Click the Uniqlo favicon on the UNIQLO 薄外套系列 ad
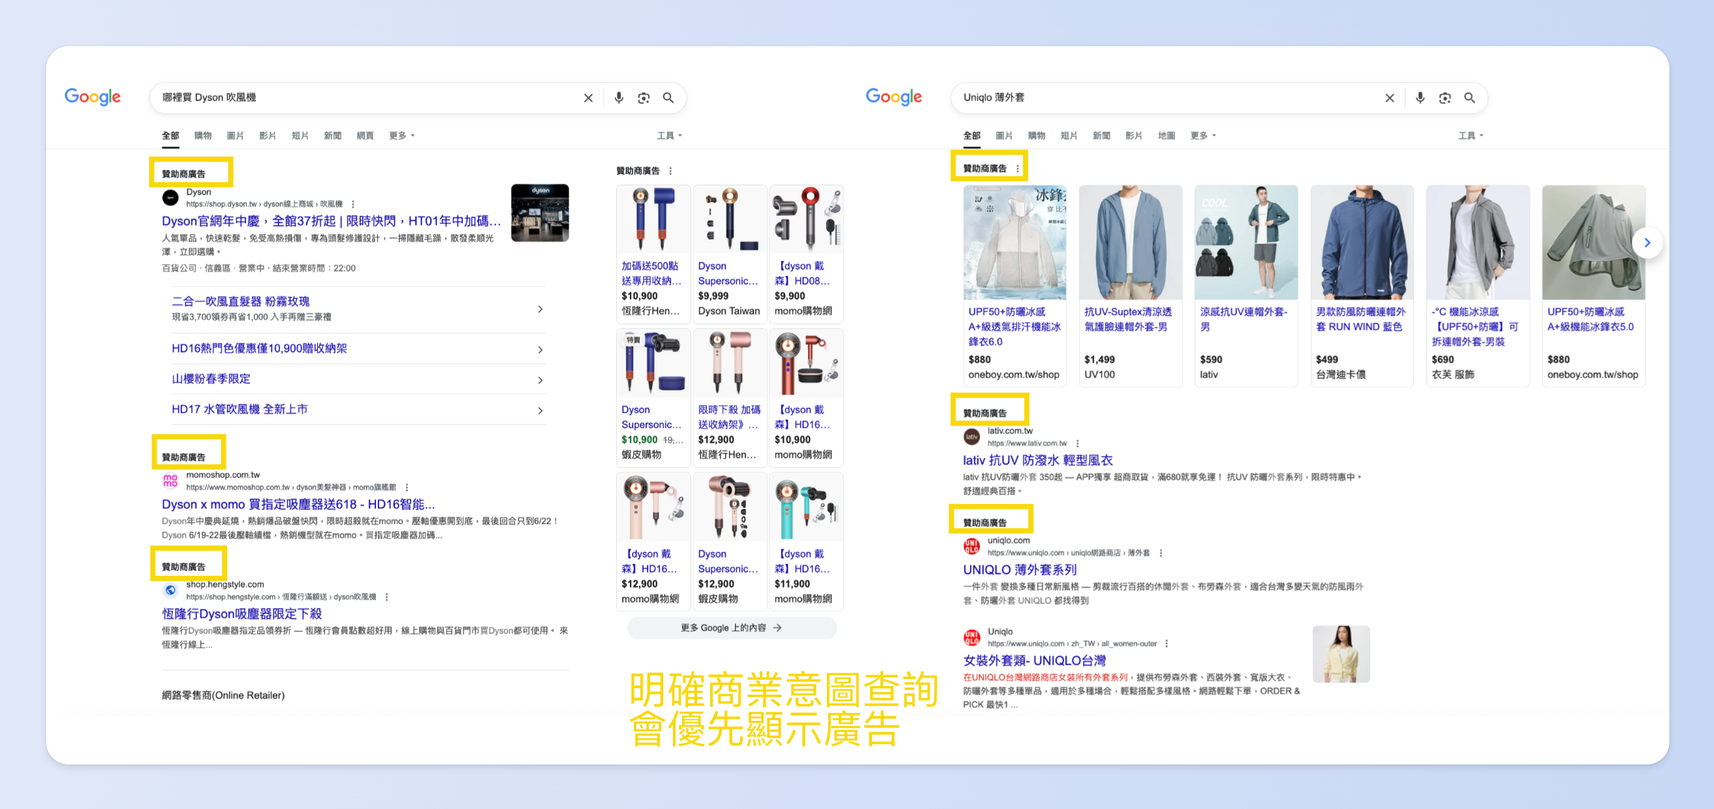1714x809 pixels. [x=971, y=546]
